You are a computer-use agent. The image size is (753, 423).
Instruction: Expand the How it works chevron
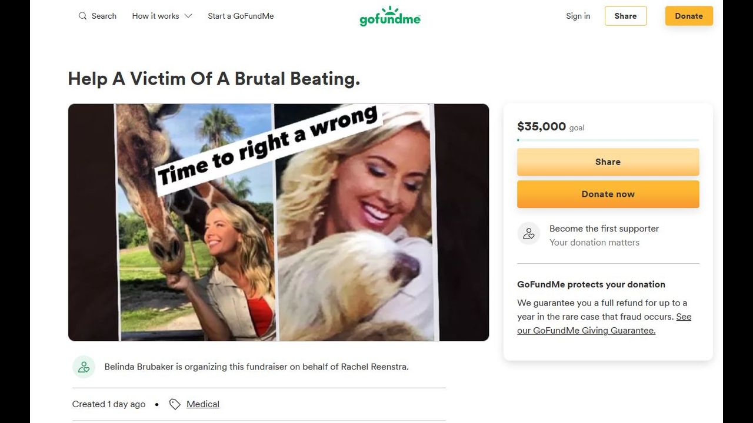point(188,16)
